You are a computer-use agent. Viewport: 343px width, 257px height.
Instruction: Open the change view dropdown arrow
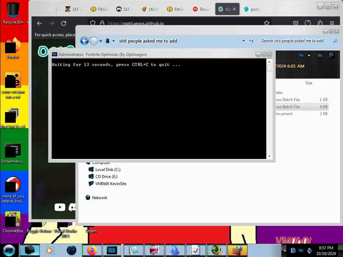pyautogui.click(x=309, y=56)
